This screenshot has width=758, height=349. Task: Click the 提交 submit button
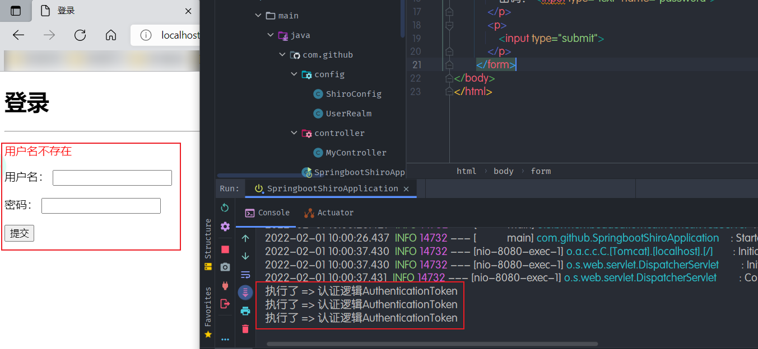pyautogui.click(x=19, y=233)
